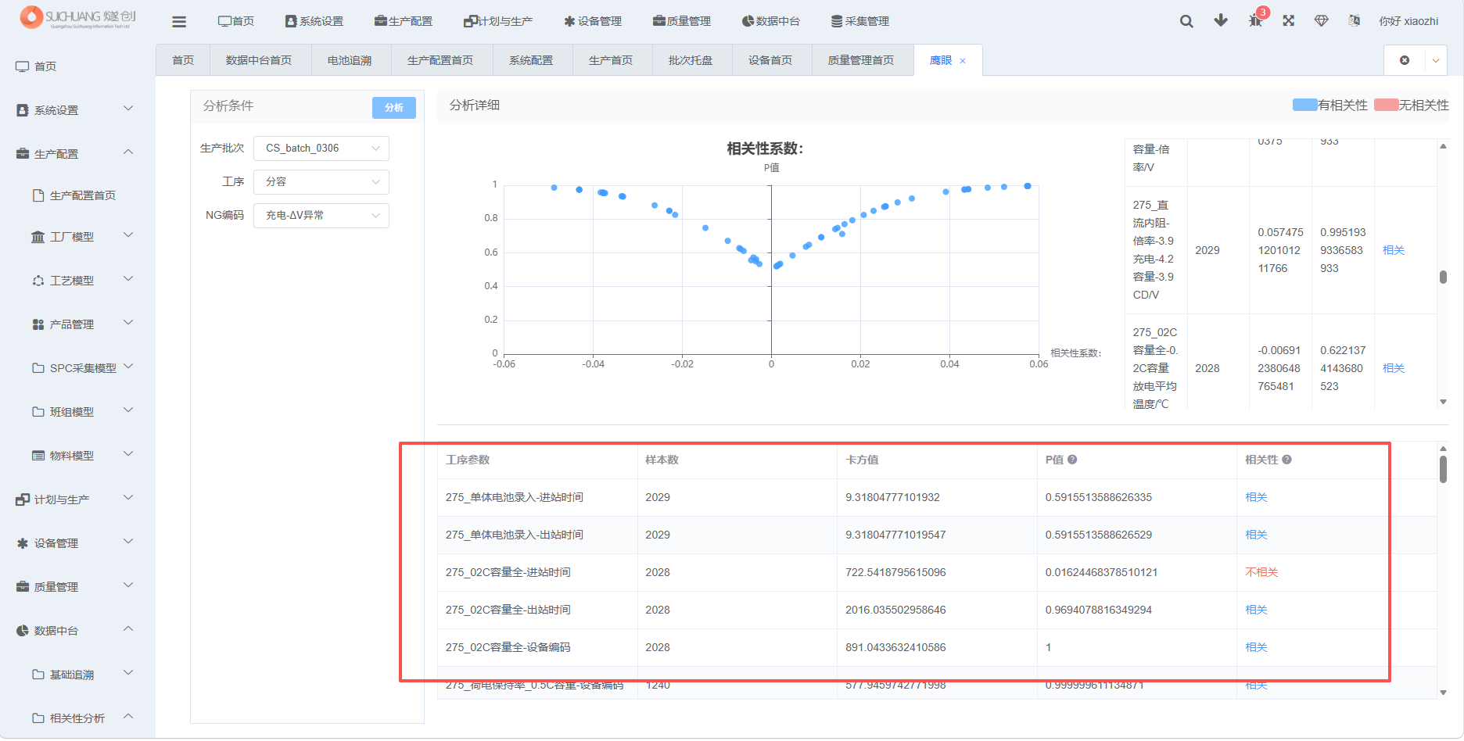Switch to 生产配置首页 tab
Screen dimensions: 1464x741
440,60
